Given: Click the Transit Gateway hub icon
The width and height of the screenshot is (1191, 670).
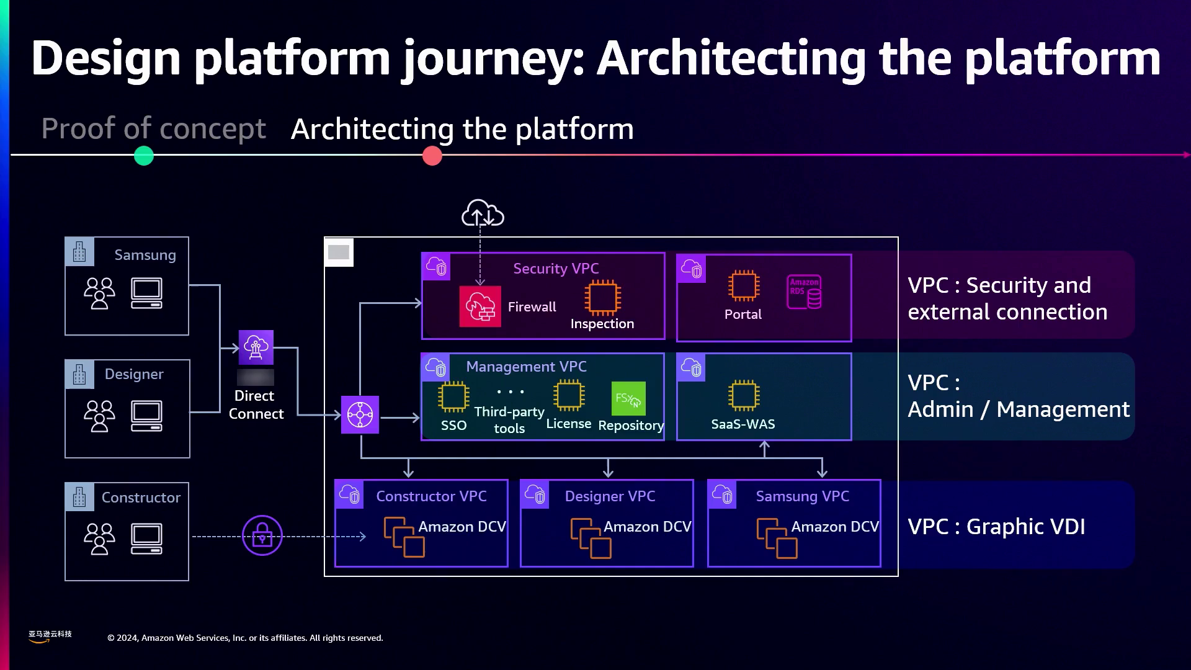Looking at the screenshot, I should click(x=360, y=414).
